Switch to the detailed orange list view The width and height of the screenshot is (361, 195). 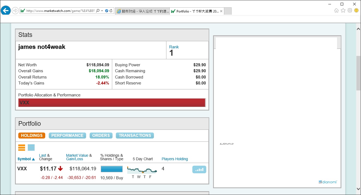click(x=22, y=147)
